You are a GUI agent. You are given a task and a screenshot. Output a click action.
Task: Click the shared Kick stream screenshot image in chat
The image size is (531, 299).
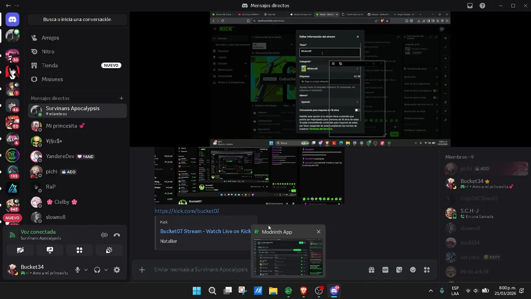[249, 175]
